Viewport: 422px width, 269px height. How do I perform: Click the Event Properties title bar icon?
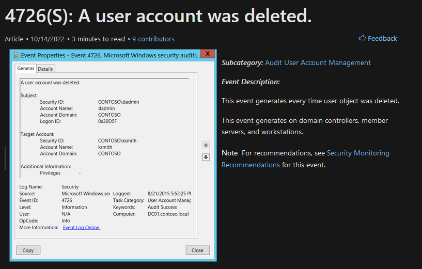tap(16, 55)
